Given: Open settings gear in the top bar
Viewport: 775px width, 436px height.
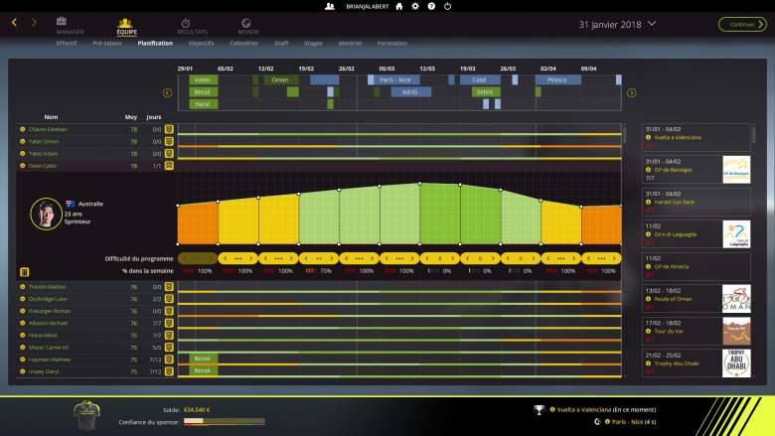Looking at the screenshot, I should click(x=415, y=6).
